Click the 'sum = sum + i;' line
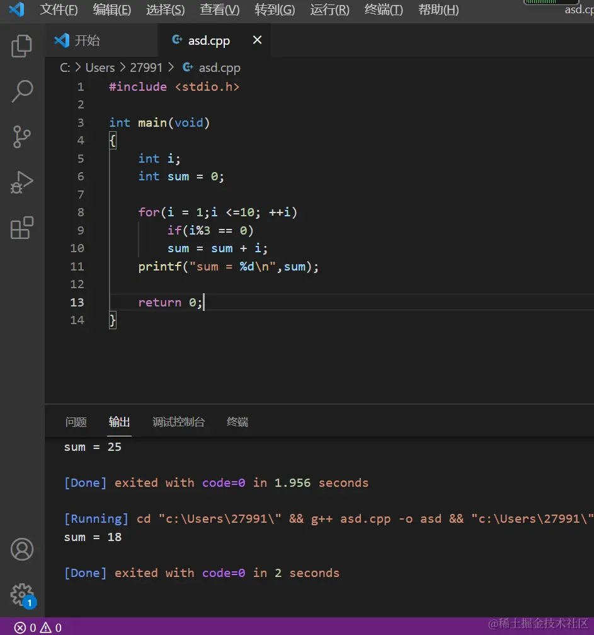 [x=217, y=248]
